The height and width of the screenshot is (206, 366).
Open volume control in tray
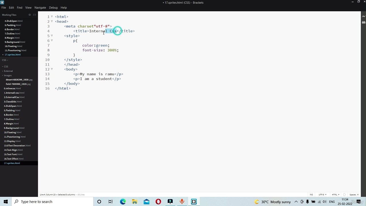point(325,202)
